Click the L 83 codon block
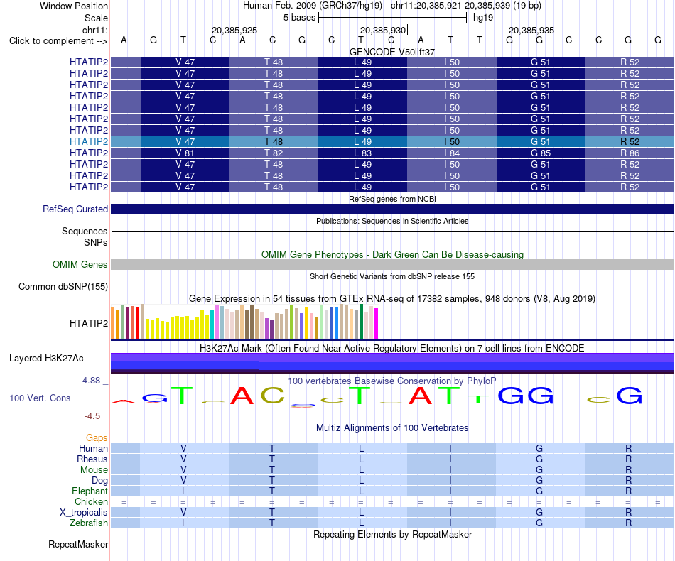The width and height of the screenshot is (675, 561). coord(363,153)
